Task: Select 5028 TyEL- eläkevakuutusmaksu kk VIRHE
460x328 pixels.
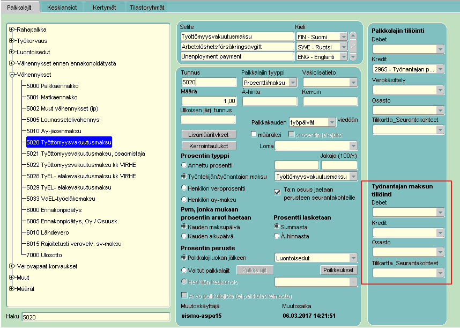Action: [x=81, y=176]
